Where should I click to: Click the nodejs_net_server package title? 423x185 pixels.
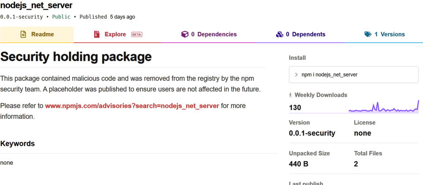pos(37,5)
